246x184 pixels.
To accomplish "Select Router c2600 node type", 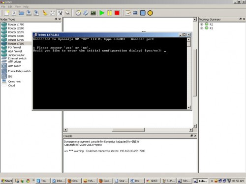I will 16,28.
